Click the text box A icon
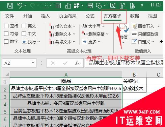 click(x=113, y=5)
